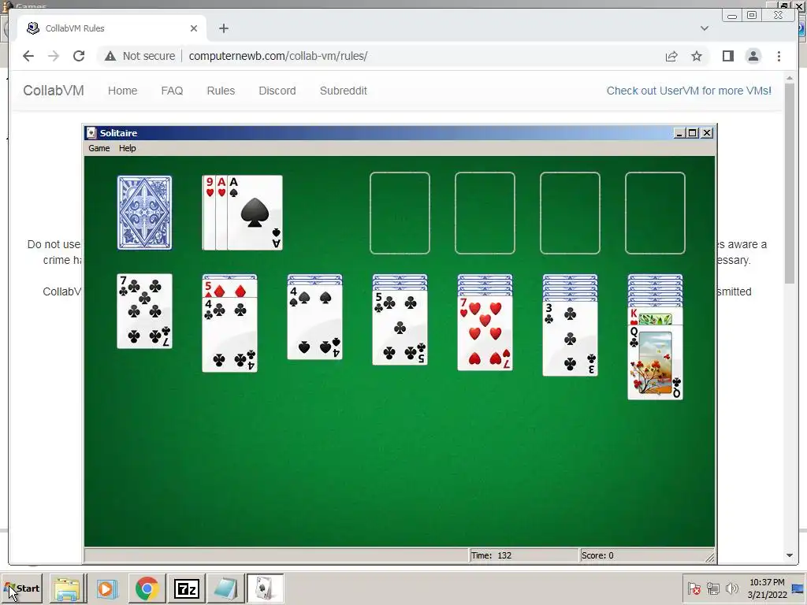Select the 7 of hearts tableau card
807x605 pixels.
coord(485,333)
